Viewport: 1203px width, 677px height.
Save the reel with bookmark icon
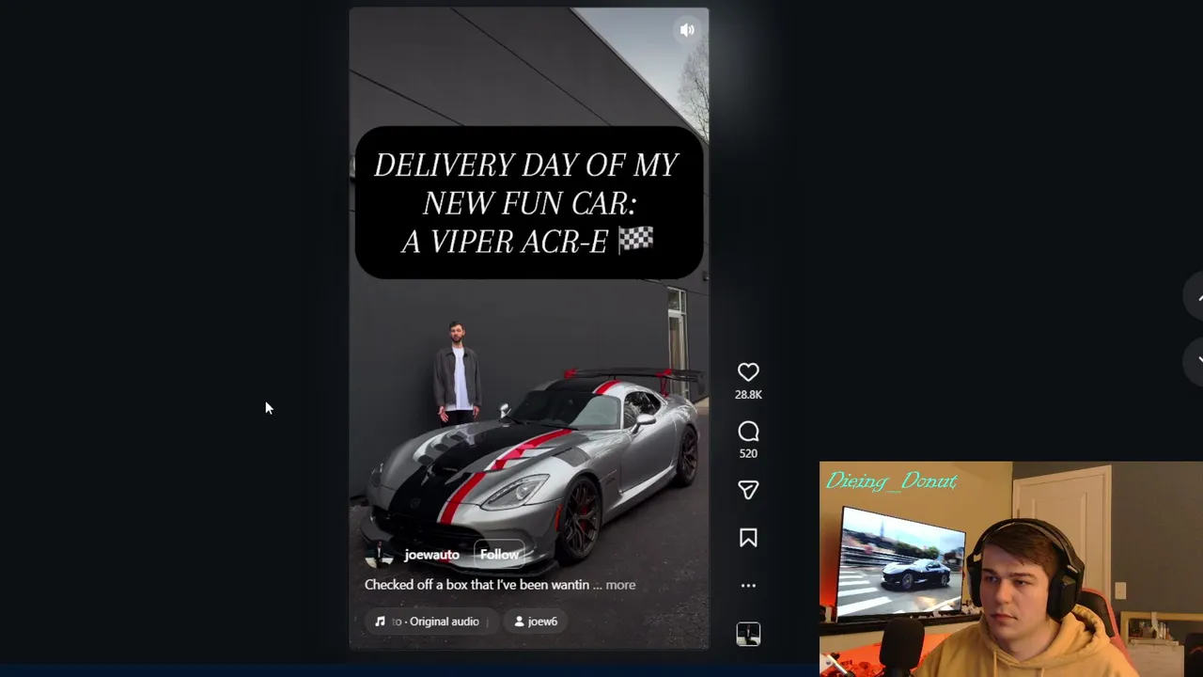tap(748, 538)
